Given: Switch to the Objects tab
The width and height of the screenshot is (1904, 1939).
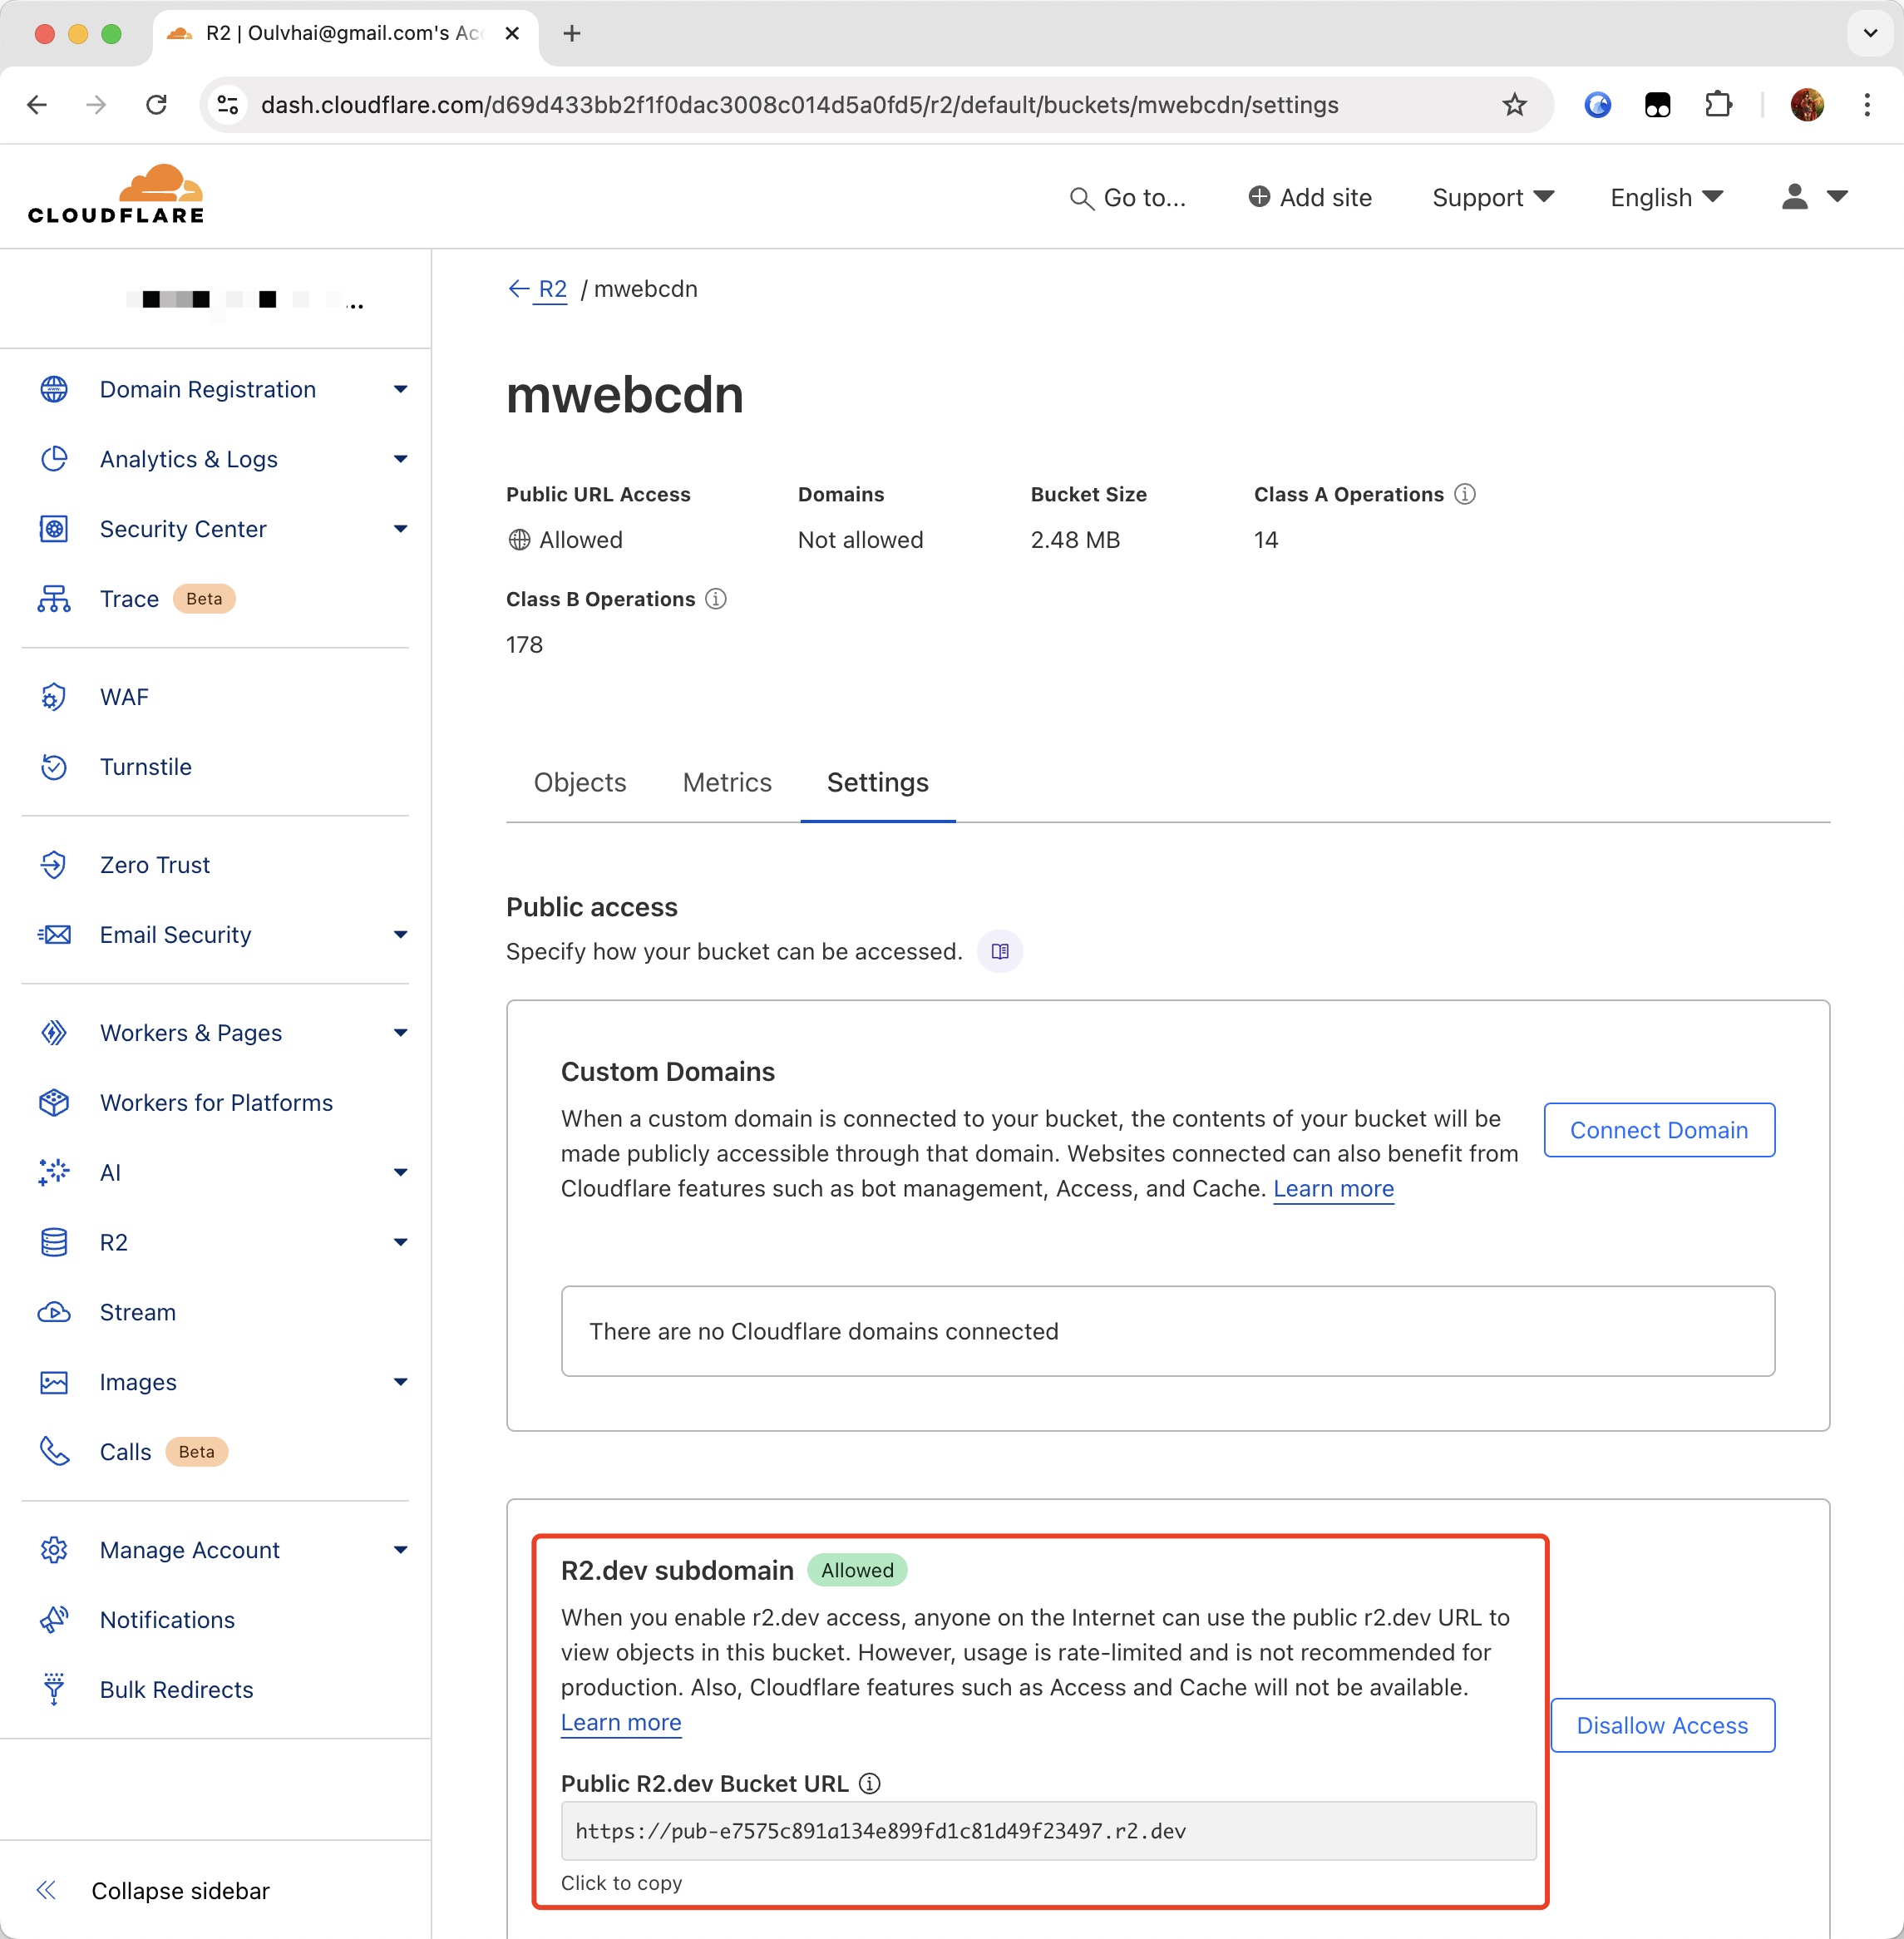Looking at the screenshot, I should [x=579, y=782].
